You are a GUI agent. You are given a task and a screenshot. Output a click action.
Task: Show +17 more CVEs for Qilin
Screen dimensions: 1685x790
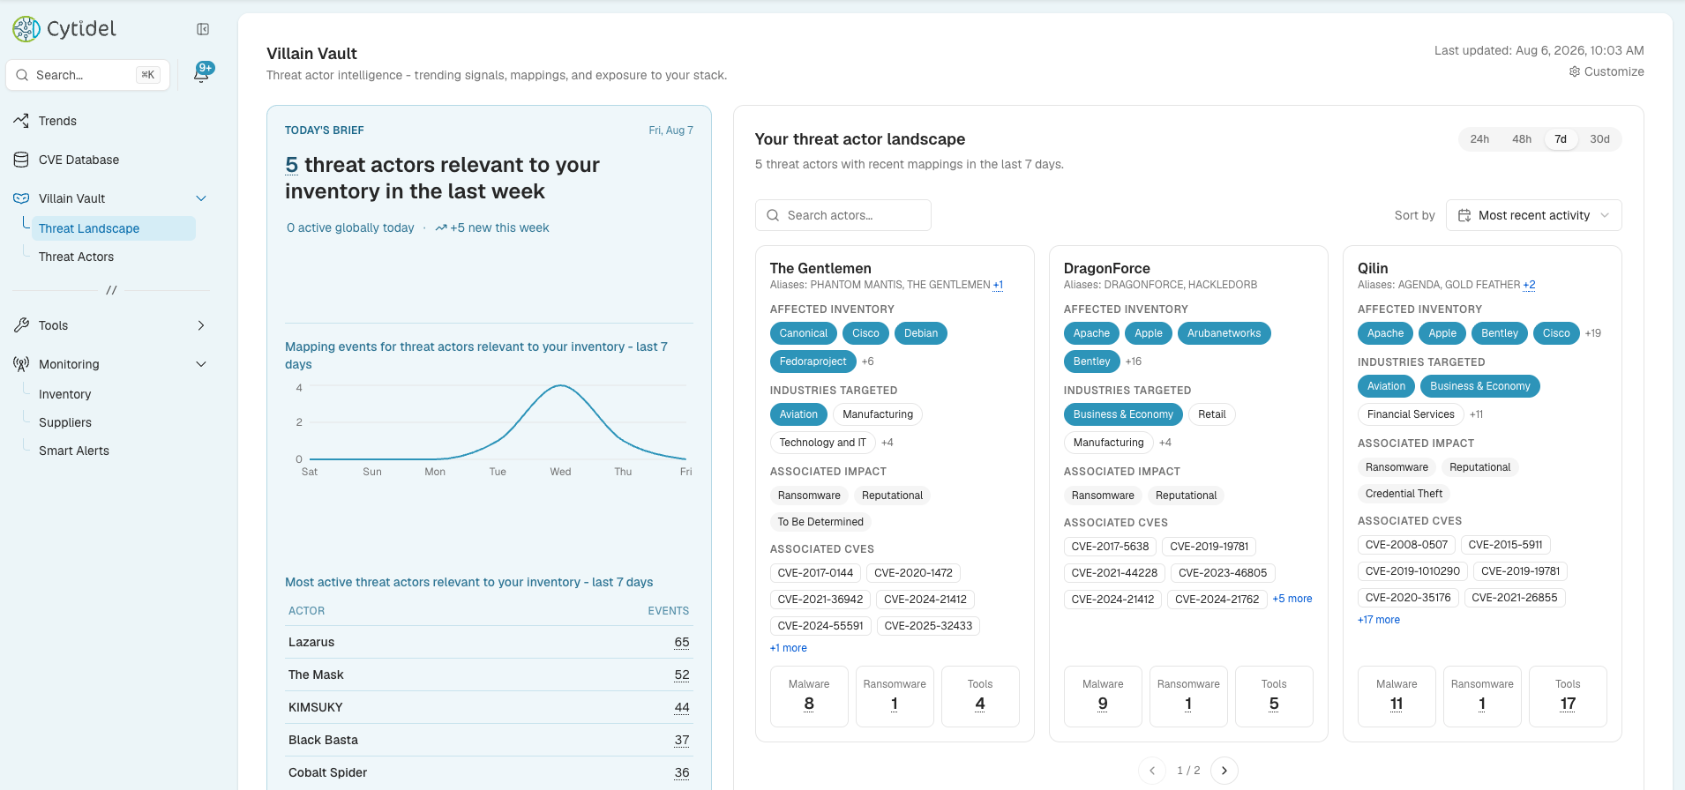[1379, 620]
